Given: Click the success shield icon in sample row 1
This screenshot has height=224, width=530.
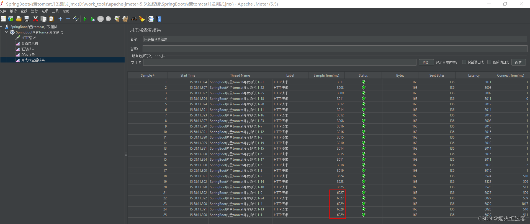Looking at the screenshot, I should pos(364,82).
